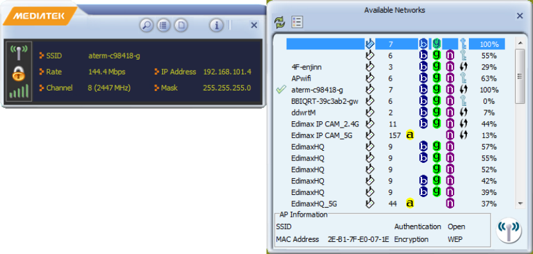Close the MediaTek status panel
The image size is (533, 254).
click(254, 25)
